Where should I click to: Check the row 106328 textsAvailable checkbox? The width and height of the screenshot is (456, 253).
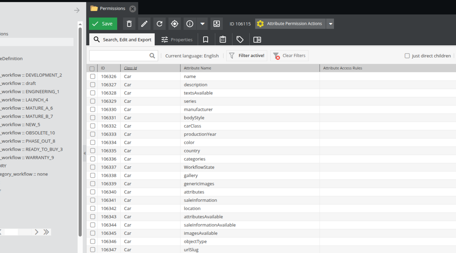point(92,93)
